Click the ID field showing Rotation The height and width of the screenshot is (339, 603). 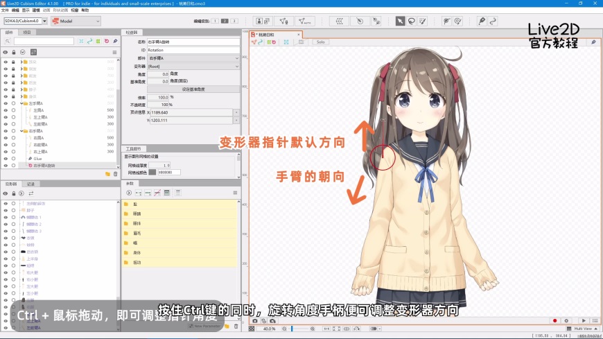tap(193, 50)
